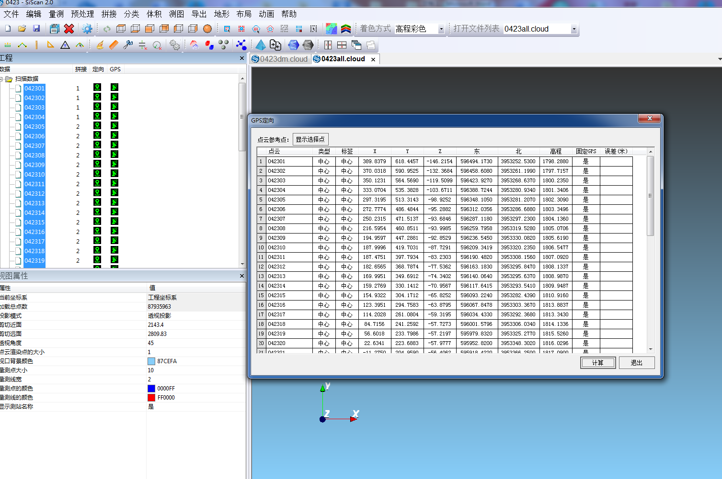
Task: Select the orange comb filter icon
Action: (x=114, y=45)
